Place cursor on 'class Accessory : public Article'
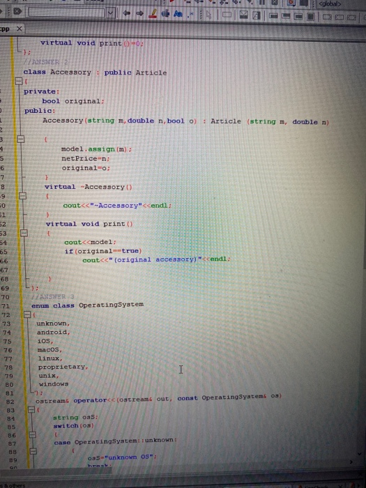Image resolution: width=366 pixels, height=488 pixels. (95, 73)
